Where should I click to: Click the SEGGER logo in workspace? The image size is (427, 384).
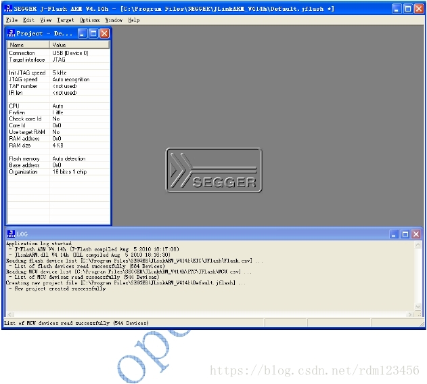tap(214, 171)
